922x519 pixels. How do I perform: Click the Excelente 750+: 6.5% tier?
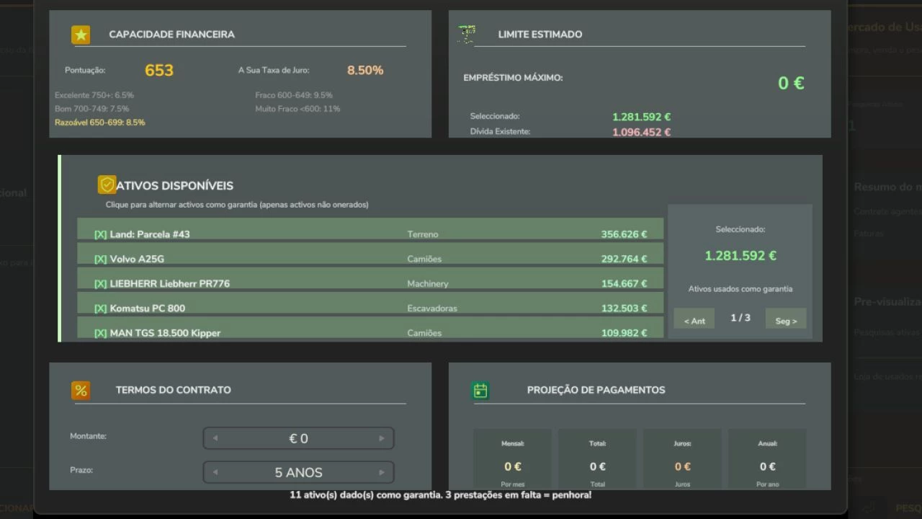tap(94, 95)
